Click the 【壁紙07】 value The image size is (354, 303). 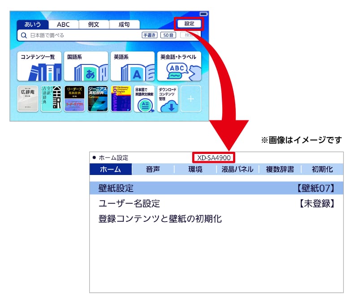(x=316, y=188)
